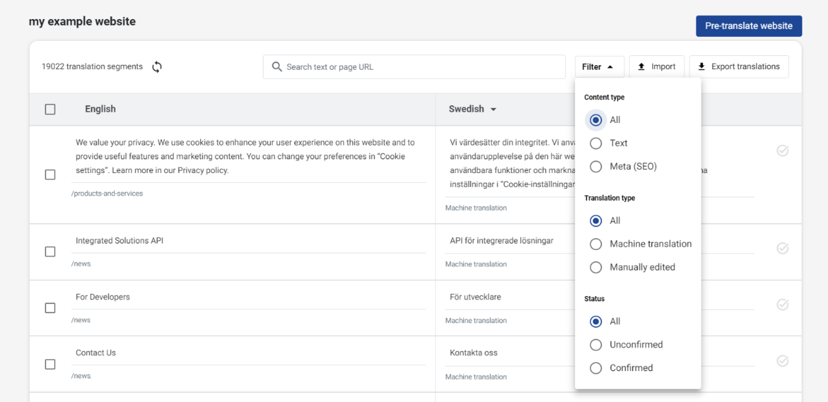Filter by Confirmed status
This screenshot has width=828, height=402.
tap(596, 368)
